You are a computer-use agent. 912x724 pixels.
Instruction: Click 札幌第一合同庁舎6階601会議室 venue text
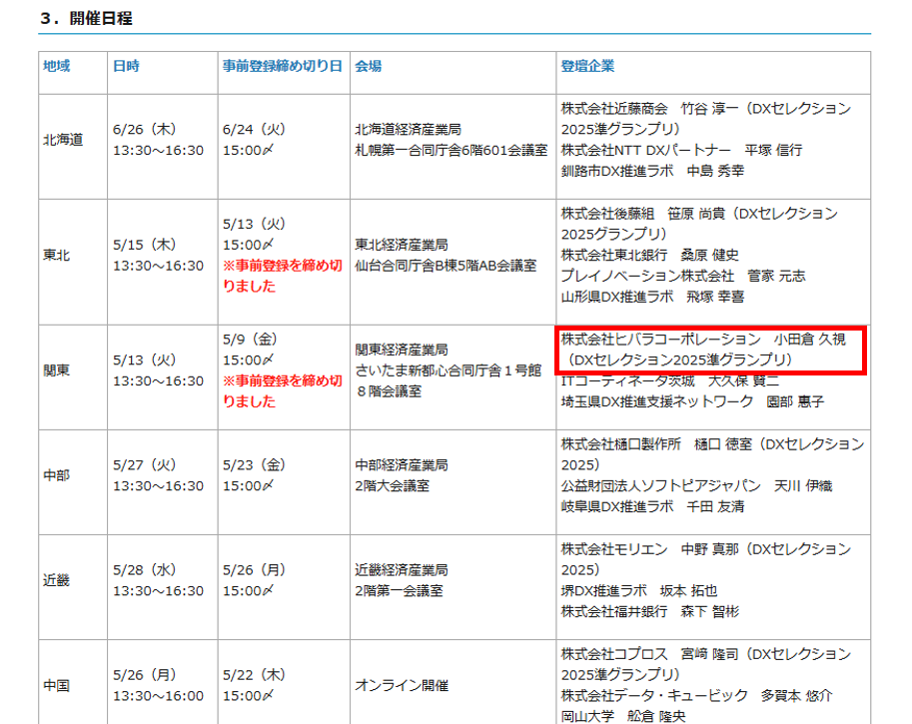tap(452, 150)
